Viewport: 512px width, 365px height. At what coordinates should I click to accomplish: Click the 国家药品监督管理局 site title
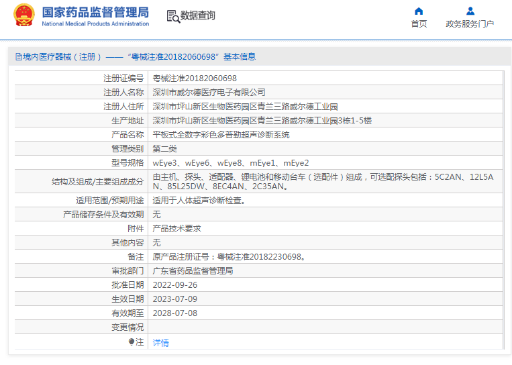pos(95,12)
